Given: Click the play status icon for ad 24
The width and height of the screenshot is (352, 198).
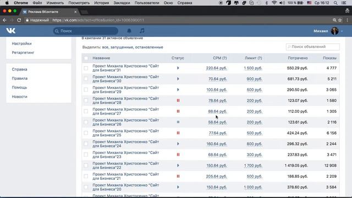Looking at the screenshot, I should [178, 144].
